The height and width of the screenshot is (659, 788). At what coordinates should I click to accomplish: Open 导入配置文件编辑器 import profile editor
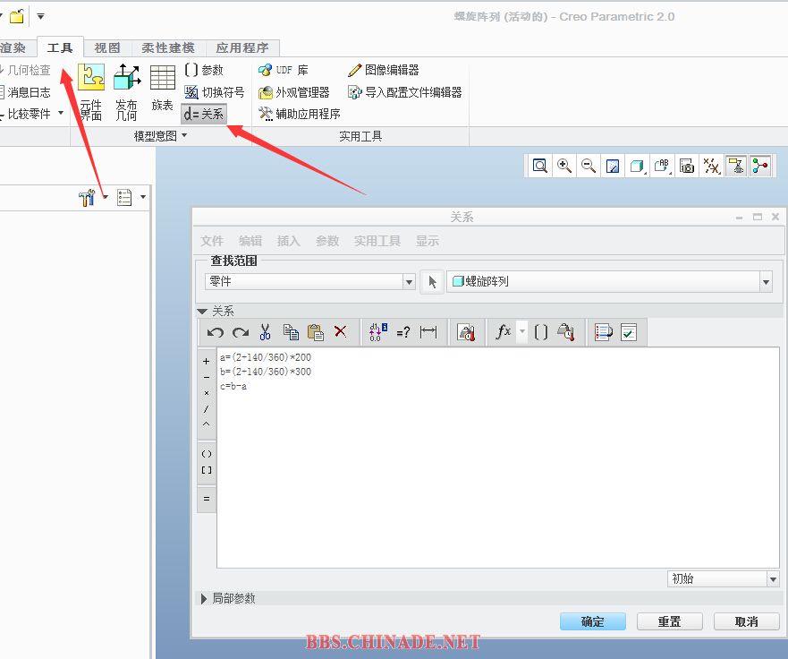tap(404, 92)
